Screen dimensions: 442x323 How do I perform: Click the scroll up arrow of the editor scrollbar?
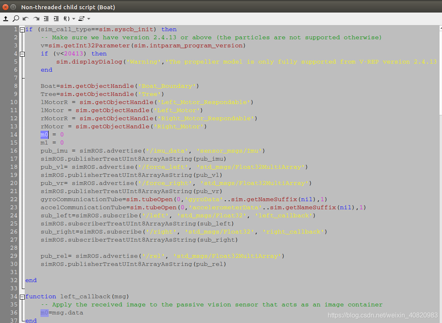tap(441, 28)
